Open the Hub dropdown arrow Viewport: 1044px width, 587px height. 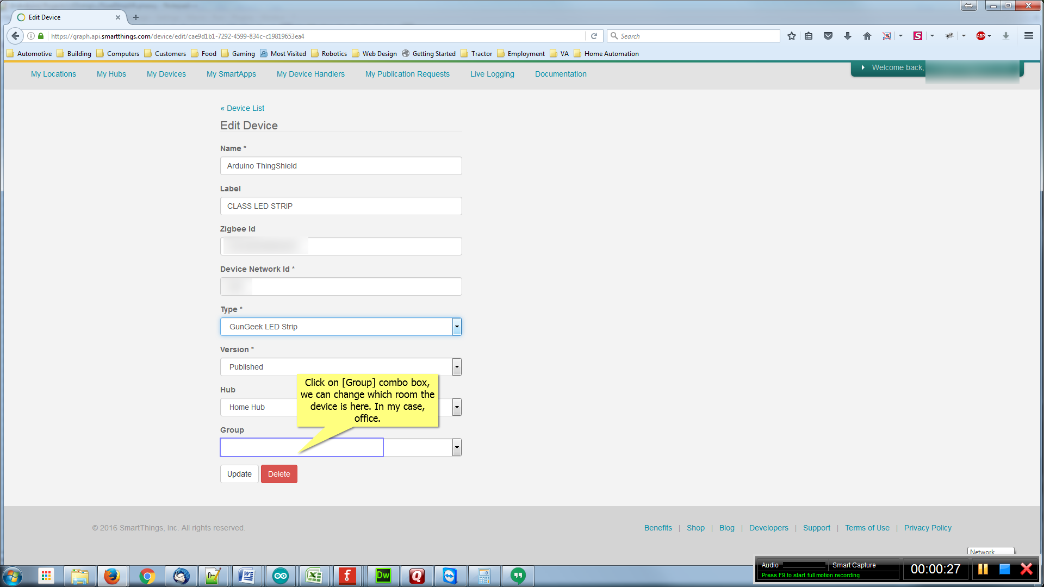coord(457,407)
